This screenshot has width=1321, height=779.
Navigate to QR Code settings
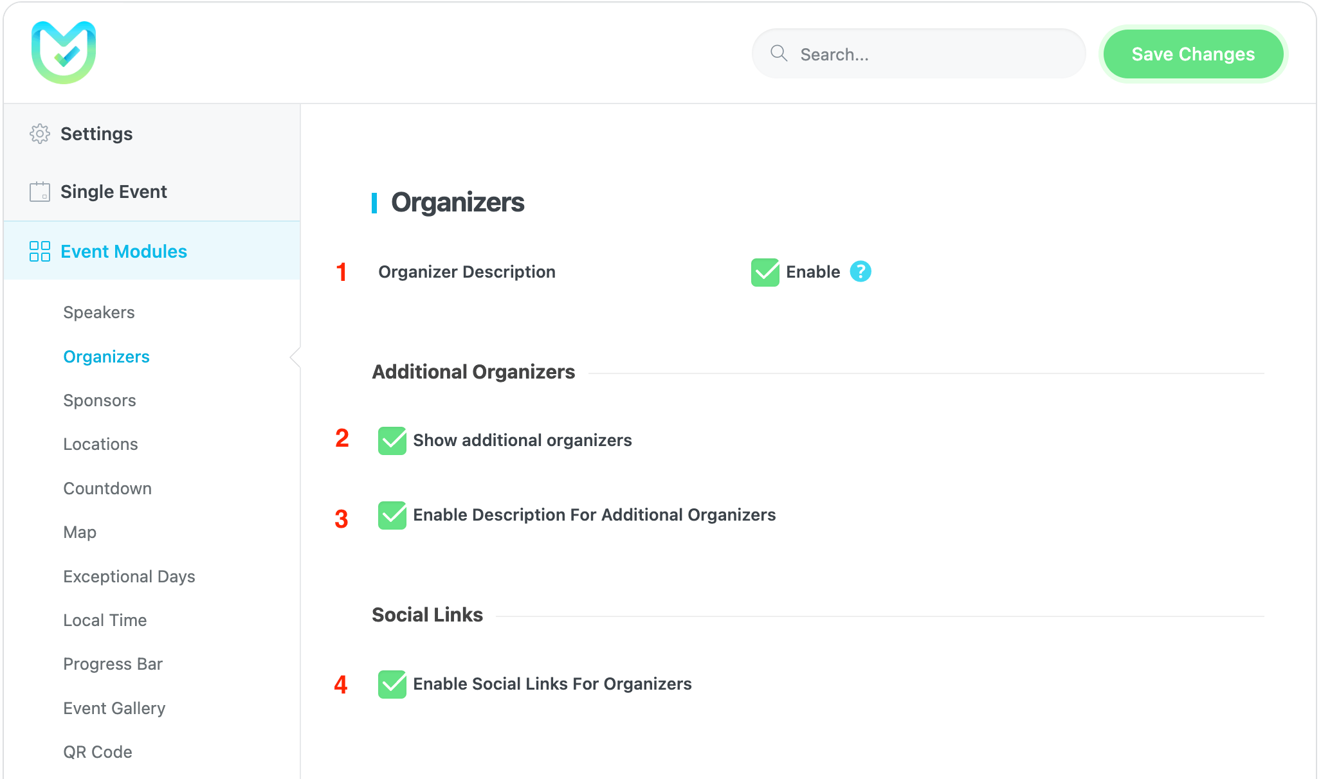point(98,752)
